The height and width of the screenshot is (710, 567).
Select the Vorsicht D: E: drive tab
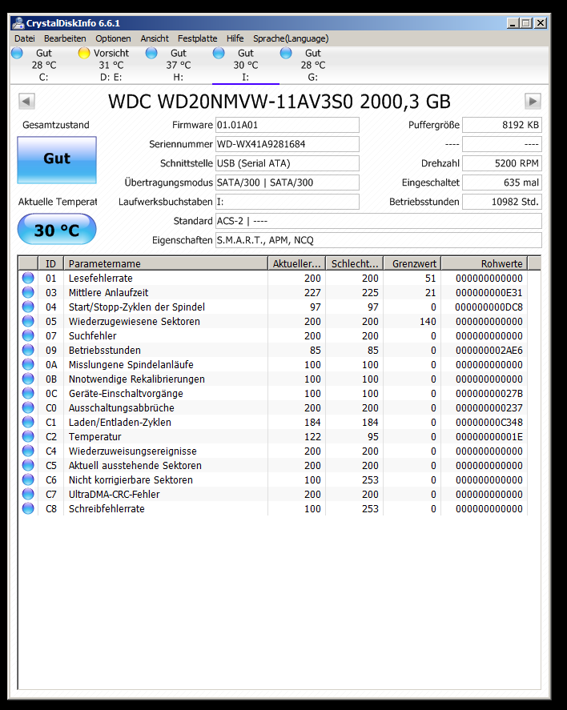tap(111, 65)
